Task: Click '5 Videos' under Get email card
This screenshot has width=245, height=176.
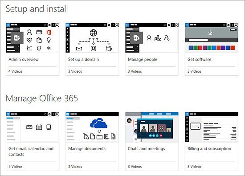Action: click(x=16, y=167)
